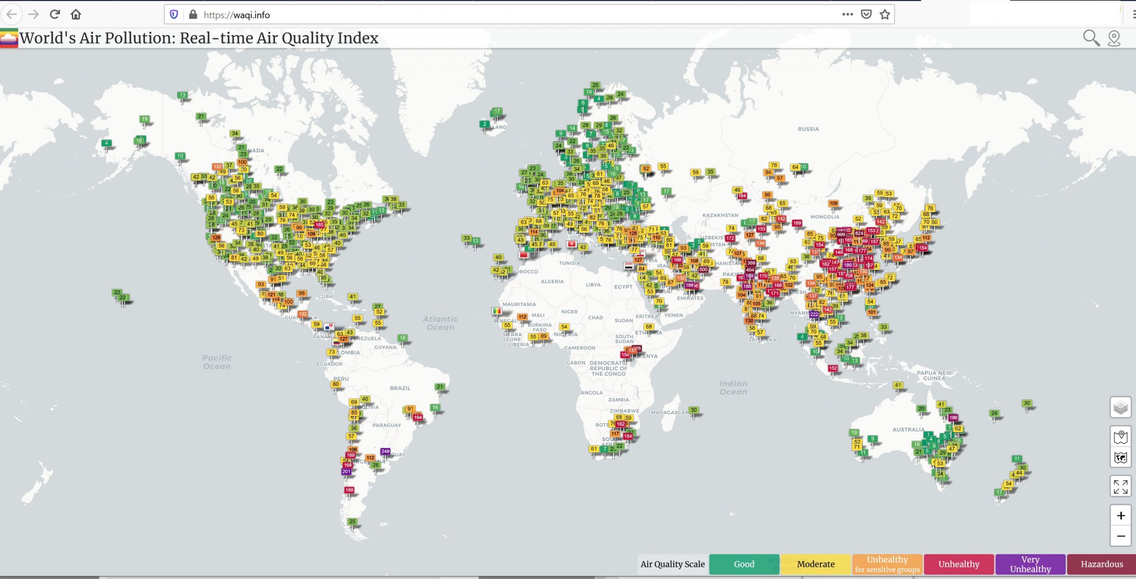Screen dimensions: 1136x579
Task: Show site security padlock info
Action: (x=193, y=15)
